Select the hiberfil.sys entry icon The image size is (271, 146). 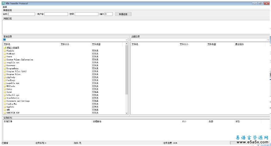pyautogui.click(x=5, y=95)
